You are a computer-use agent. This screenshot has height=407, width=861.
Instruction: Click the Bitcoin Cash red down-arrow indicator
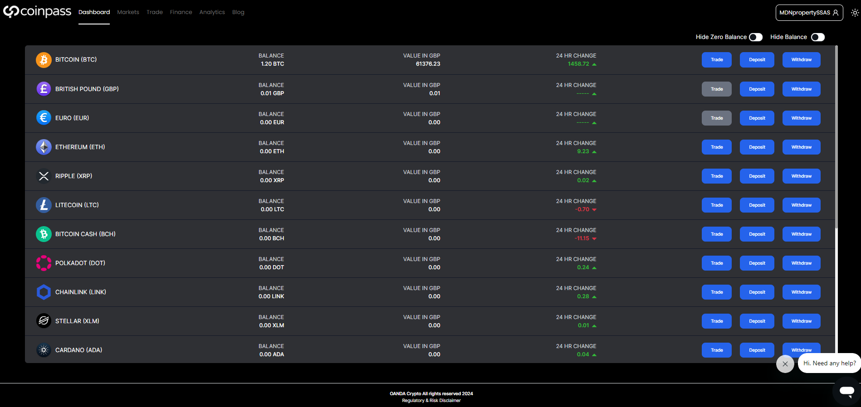[594, 239]
